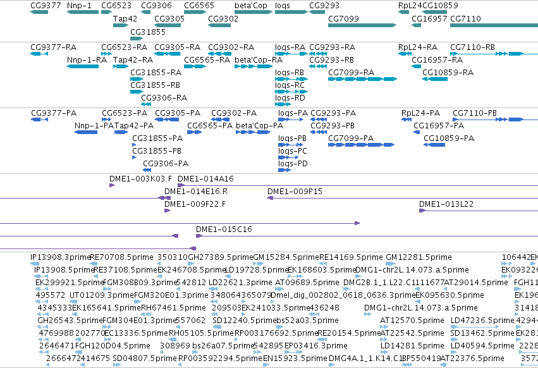
Task: Select the CG10859-PA protein bar
Action: [x=434, y=145]
